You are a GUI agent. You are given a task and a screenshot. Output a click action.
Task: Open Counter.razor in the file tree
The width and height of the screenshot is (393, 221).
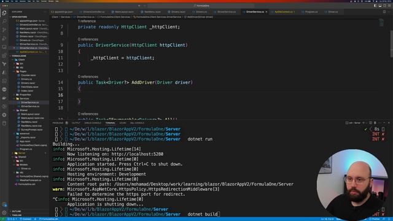pos(28,75)
